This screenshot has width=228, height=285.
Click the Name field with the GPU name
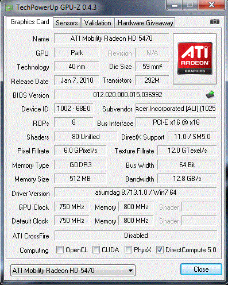pos(111,38)
